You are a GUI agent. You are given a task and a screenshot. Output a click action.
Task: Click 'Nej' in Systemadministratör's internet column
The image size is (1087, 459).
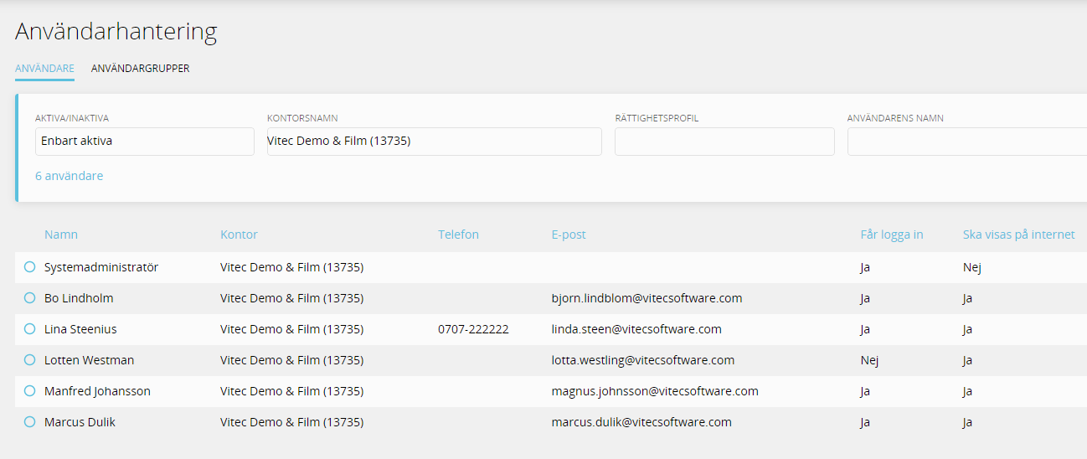971,267
